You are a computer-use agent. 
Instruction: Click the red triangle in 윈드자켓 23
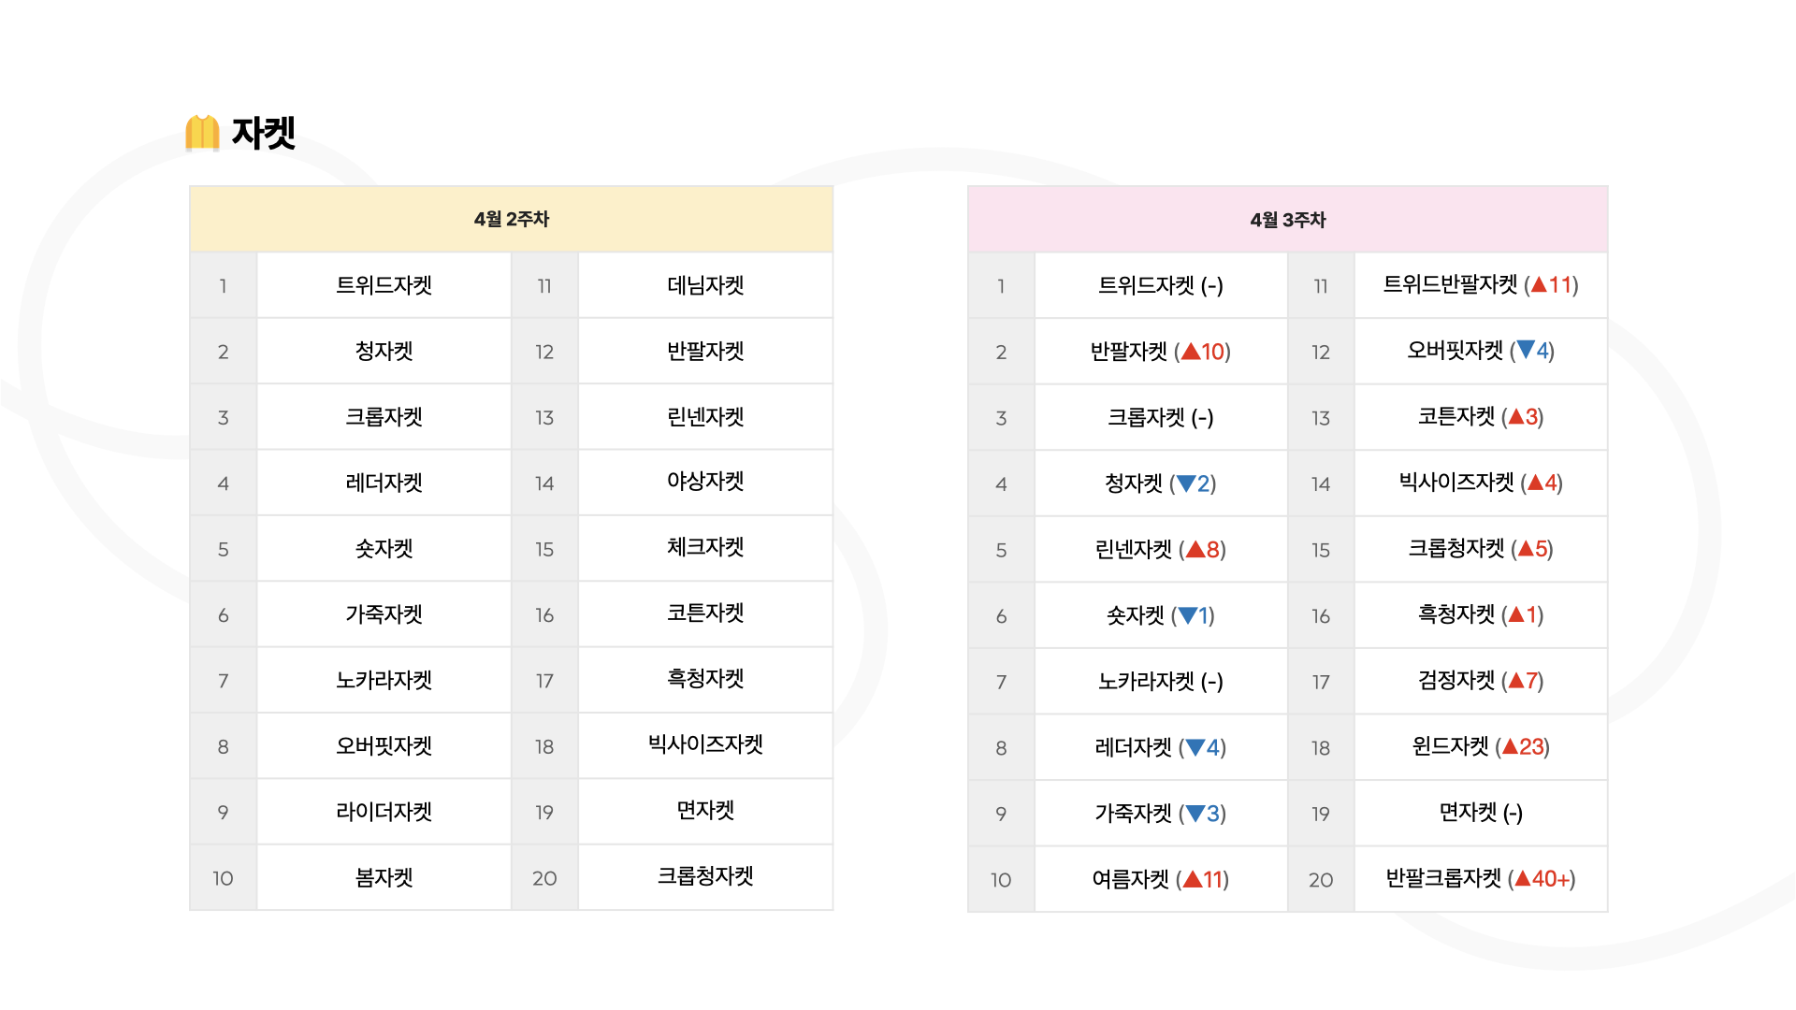click(1510, 746)
